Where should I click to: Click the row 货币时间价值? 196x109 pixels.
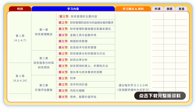pos(86,84)
